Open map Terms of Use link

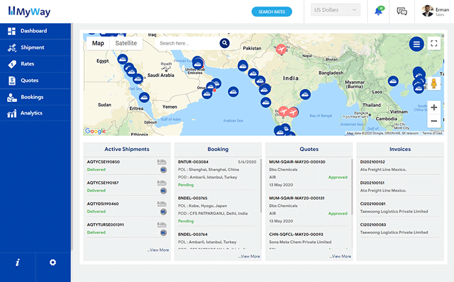[432, 133]
